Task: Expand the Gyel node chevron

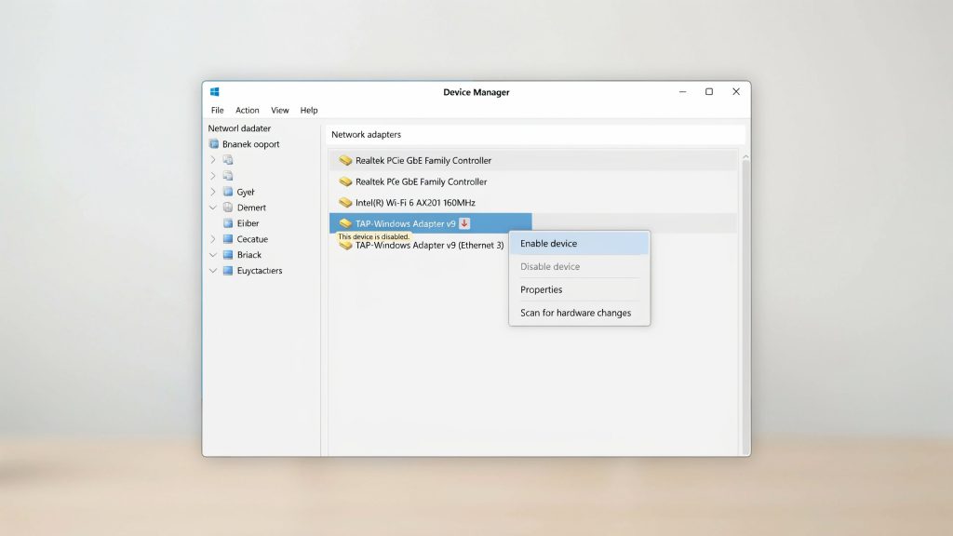Action: [x=213, y=192]
